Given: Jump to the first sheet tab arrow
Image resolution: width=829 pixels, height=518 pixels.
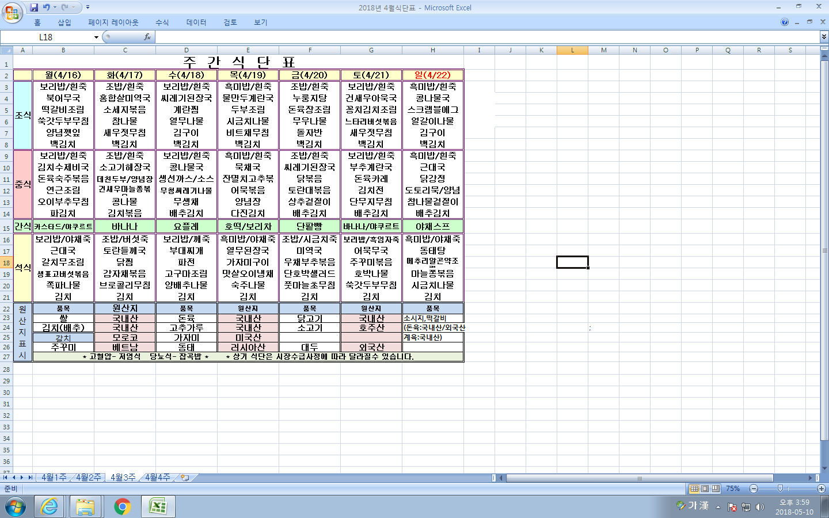Looking at the screenshot, I should click(5, 478).
